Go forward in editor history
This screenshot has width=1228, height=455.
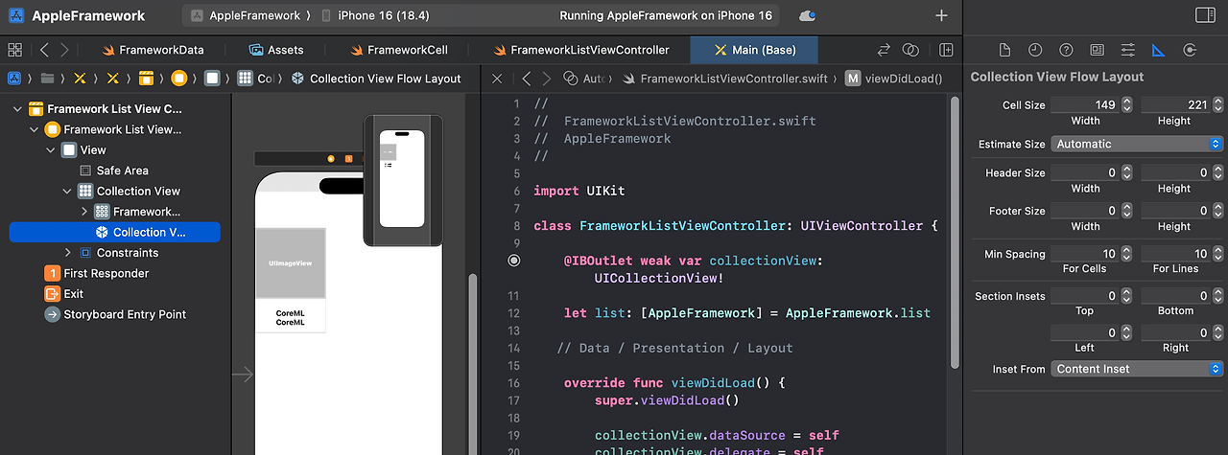[x=63, y=50]
